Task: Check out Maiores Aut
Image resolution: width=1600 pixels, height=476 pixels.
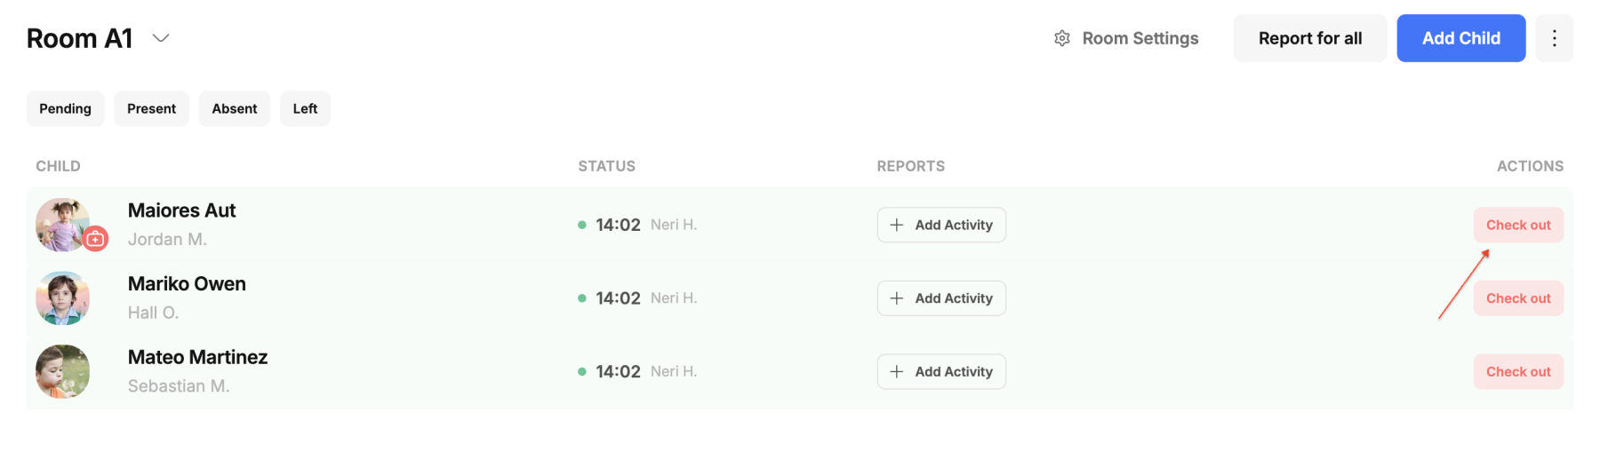Action: [1518, 225]
